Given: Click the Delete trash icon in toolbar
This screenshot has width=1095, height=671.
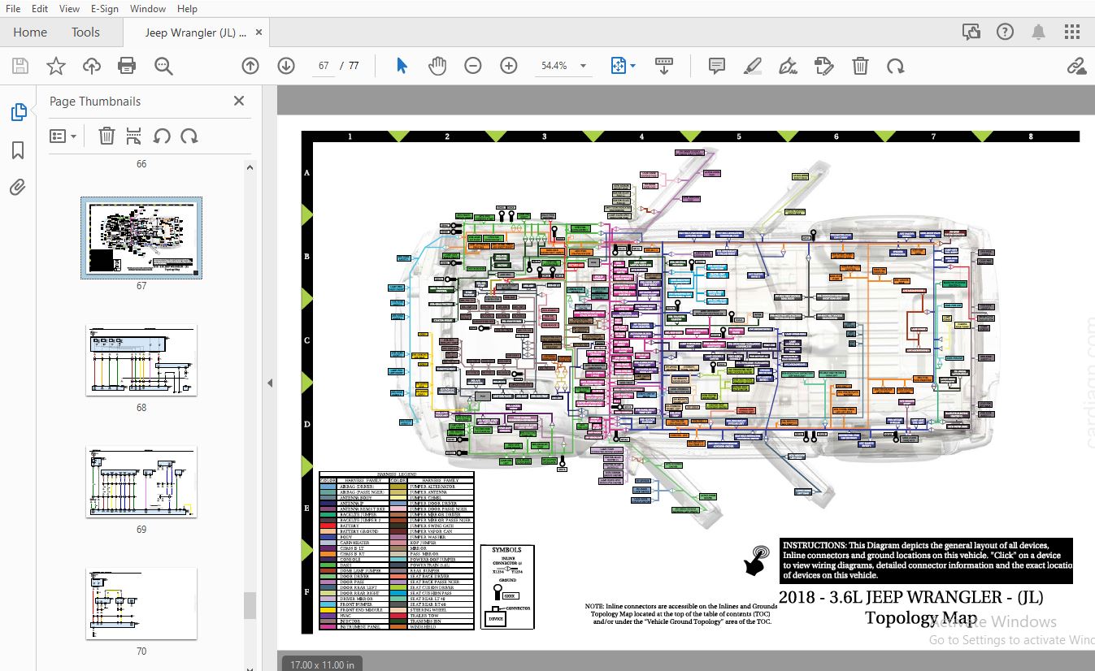Looking at the screenshot, I should [860, 66].
